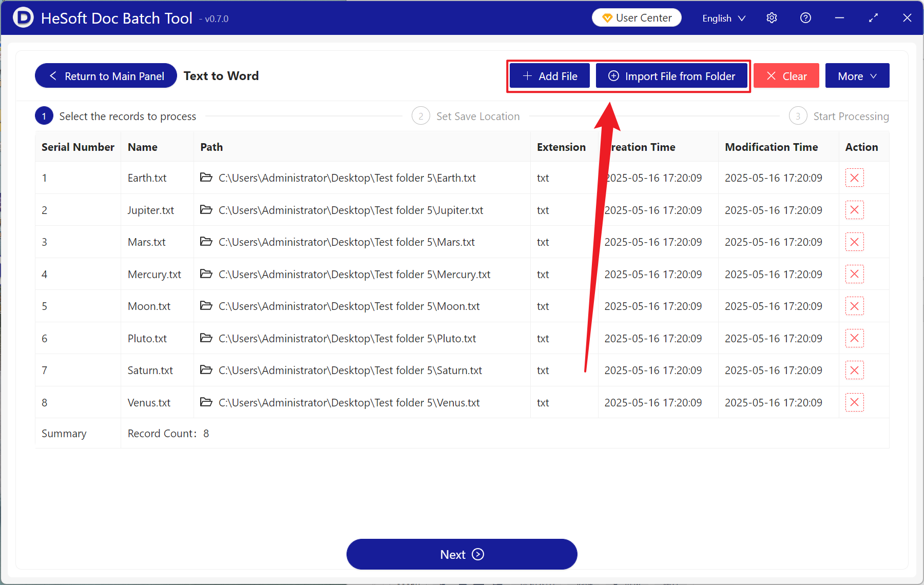Open the User Center
The image size is (924, 585).
coord(637,18)
